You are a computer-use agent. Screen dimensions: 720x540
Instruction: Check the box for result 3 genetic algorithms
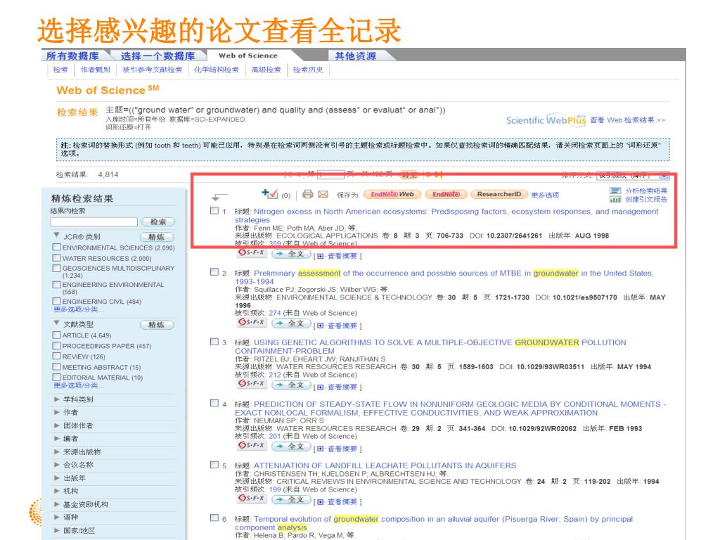point(214,342)
